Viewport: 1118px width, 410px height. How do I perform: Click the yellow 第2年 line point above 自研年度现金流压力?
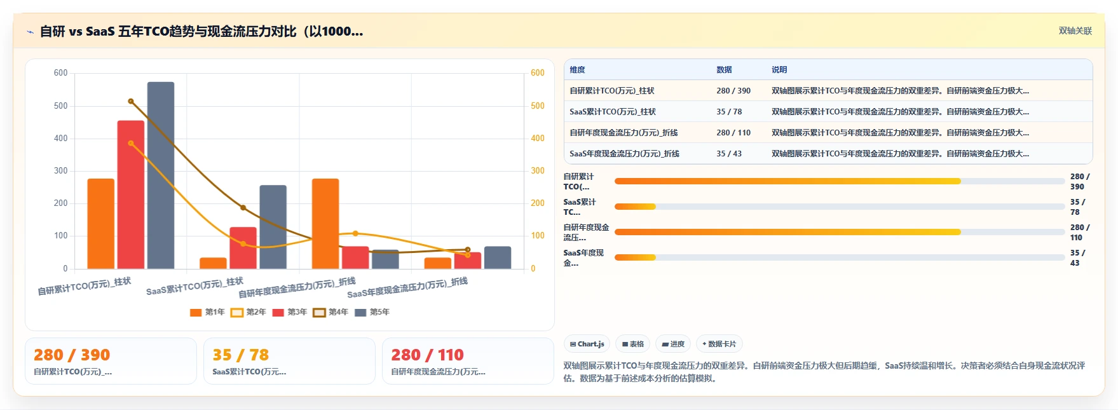355,233
